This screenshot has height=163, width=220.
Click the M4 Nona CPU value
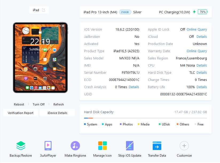tap(187, 65)
